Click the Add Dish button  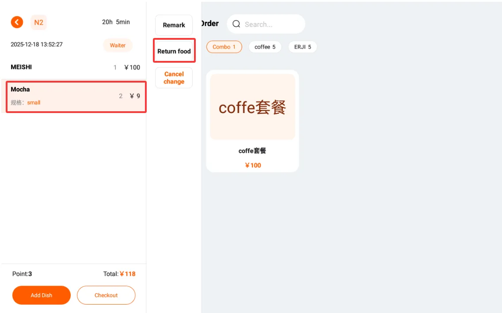(x=41, y=295)
